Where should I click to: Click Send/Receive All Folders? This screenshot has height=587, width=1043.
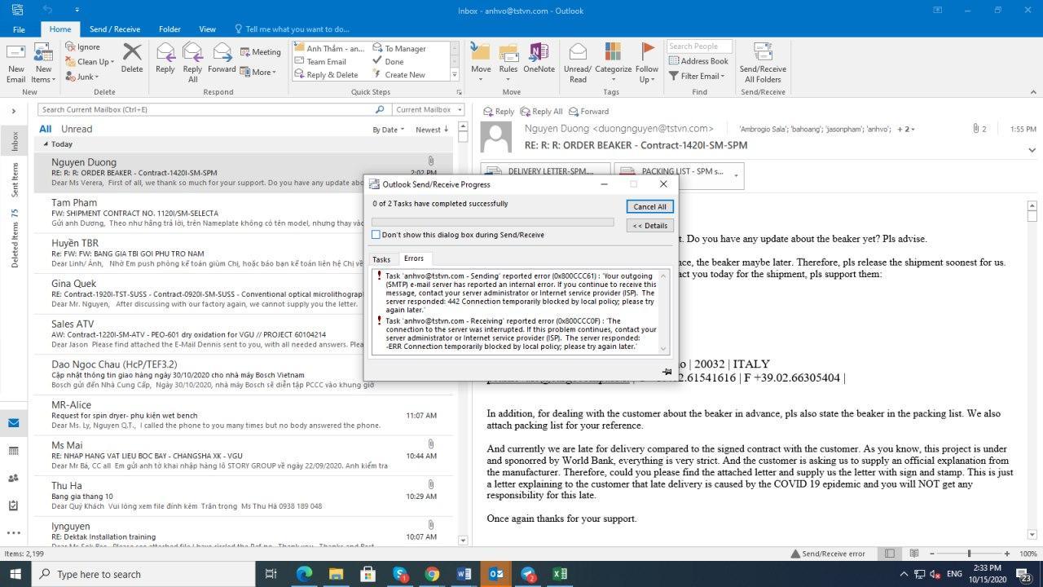pos(763,62)
